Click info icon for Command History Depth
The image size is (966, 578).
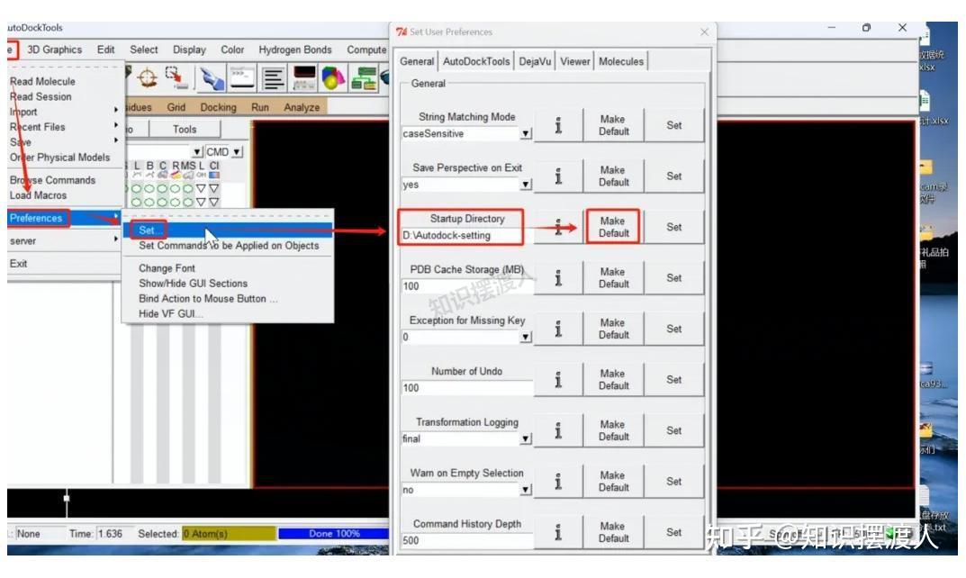tap(558, 532)
